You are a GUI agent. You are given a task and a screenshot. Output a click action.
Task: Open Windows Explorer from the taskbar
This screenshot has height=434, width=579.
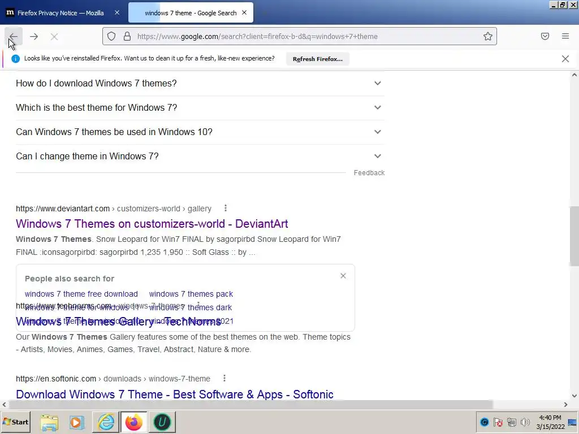tap(49, 422)
